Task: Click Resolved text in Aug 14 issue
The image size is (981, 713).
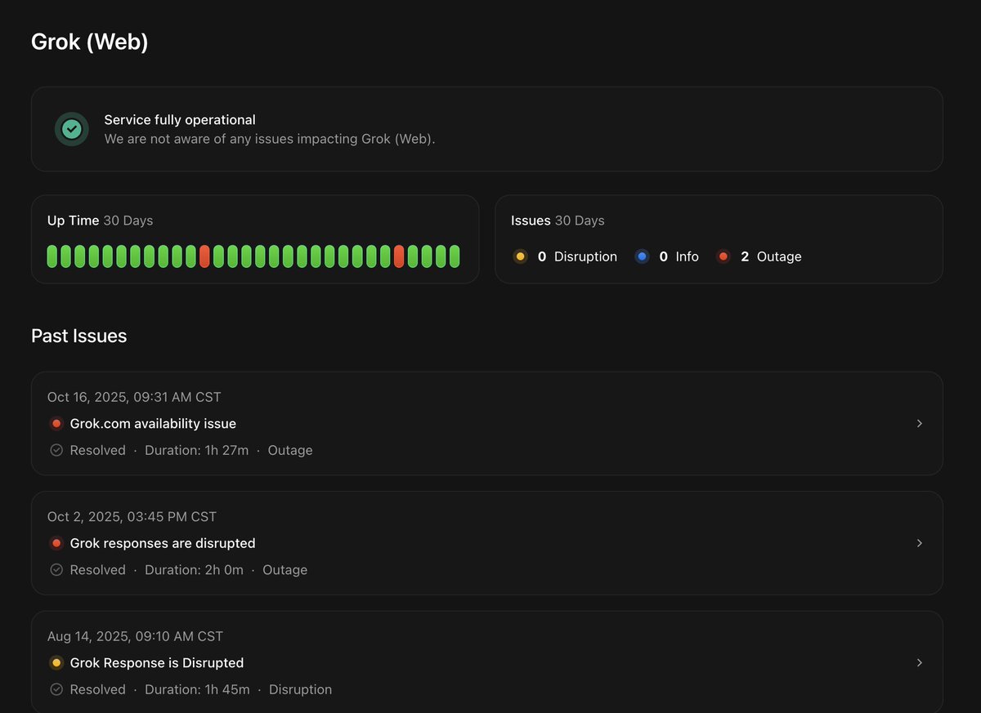Action: point(98,689)
